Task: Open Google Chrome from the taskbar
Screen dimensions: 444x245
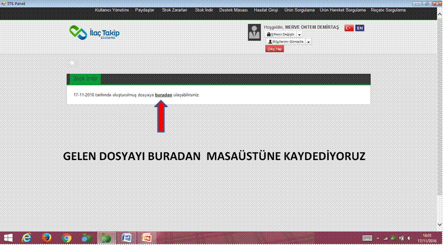Action: click(x=66, y=238)
